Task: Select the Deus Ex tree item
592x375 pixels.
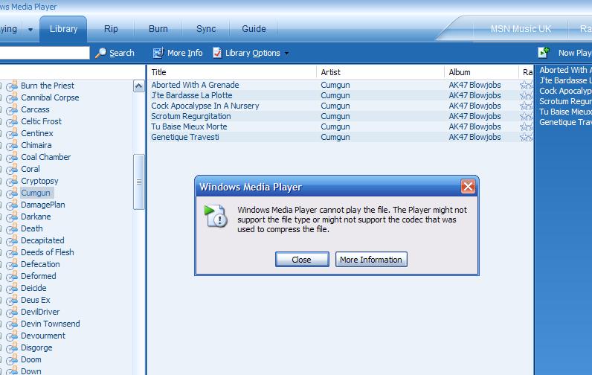Action: click(x=36, y=300)
